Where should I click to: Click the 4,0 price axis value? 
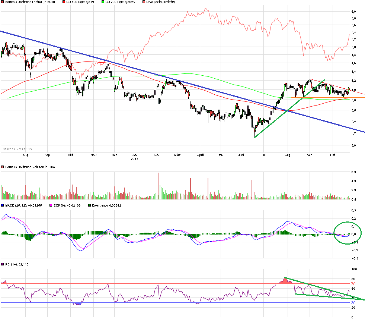pos(353,90)
